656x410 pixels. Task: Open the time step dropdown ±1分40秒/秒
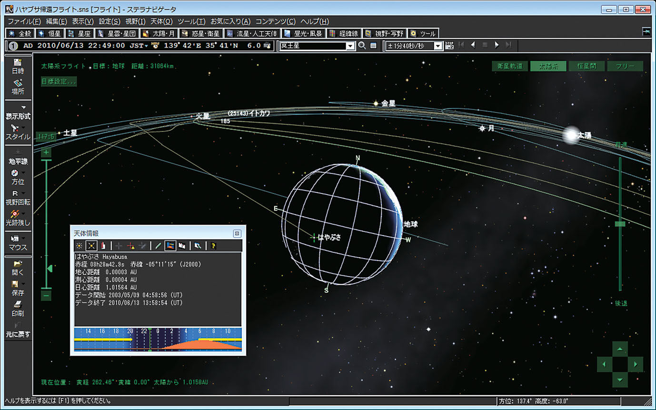(x=437, y=46)
